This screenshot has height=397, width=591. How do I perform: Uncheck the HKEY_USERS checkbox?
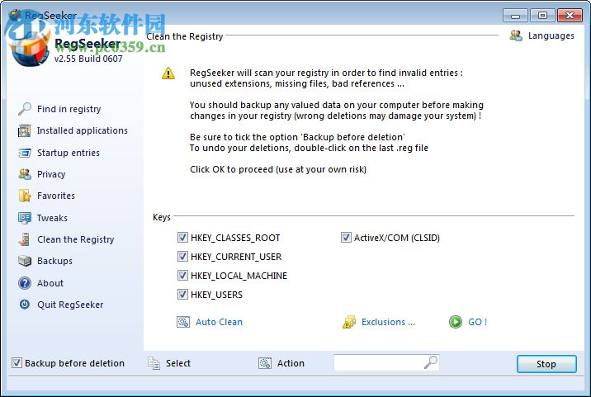coord(182,294)
